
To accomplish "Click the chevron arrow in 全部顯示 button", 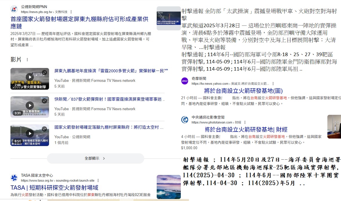I will point(104,158).
